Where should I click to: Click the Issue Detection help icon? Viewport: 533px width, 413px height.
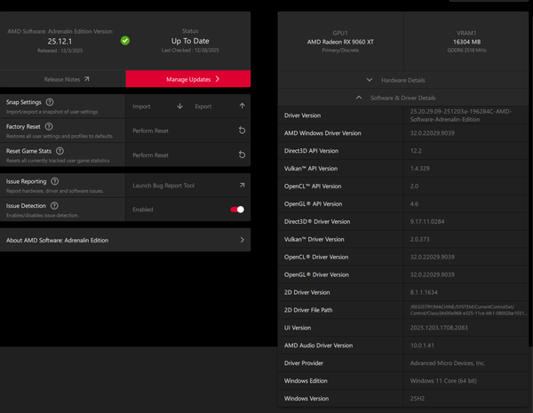pyautogui.click(x=55, y=205)
